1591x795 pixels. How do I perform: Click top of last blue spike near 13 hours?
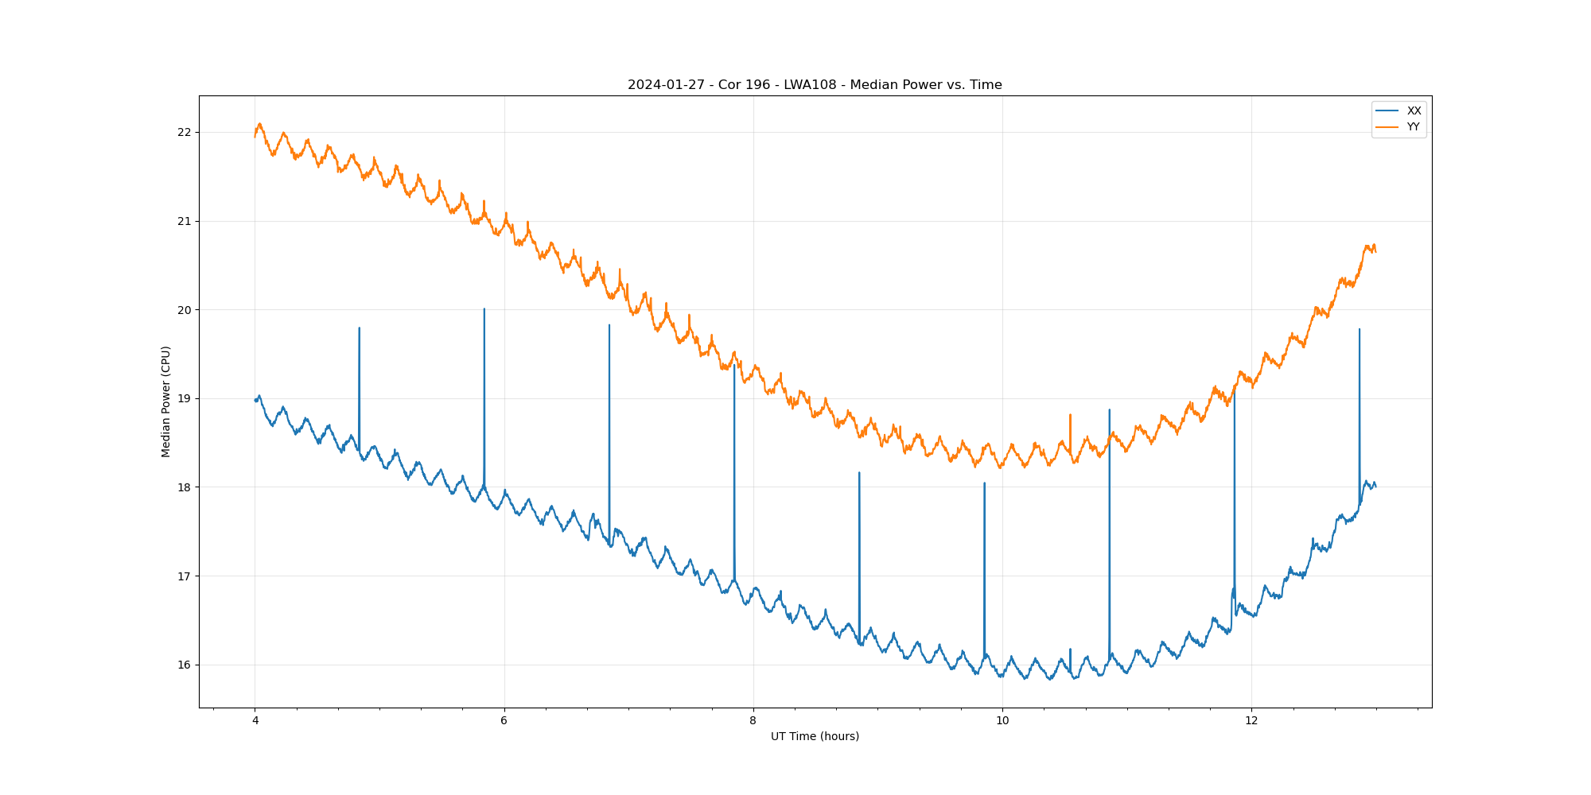click(x=1360, y=329)
